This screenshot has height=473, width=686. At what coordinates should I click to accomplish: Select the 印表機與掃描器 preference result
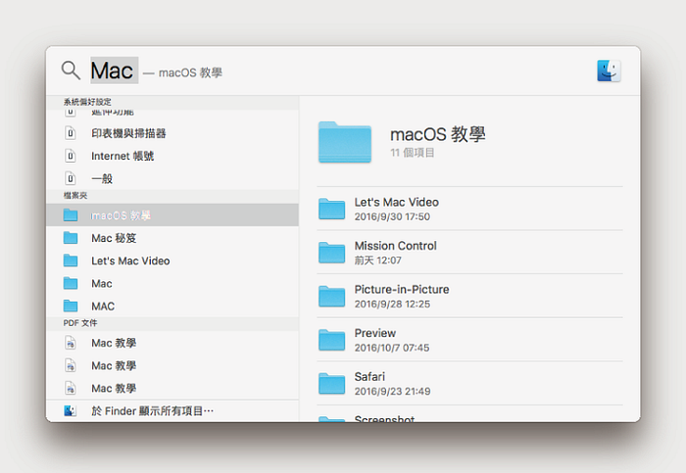[x=172, y=133]
